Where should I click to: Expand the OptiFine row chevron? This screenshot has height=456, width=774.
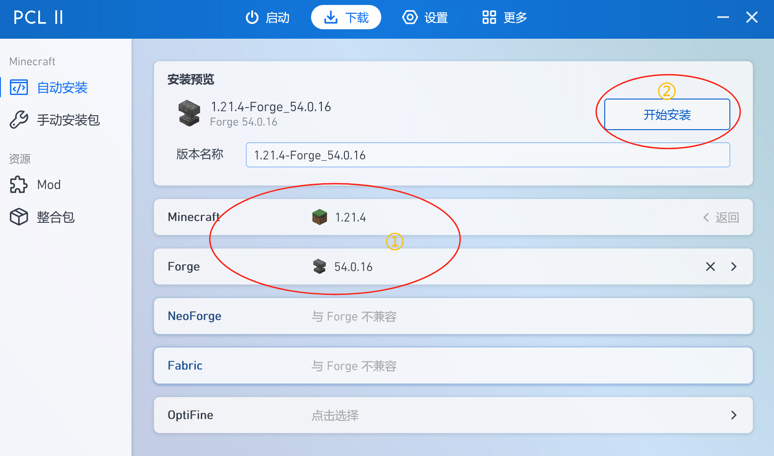[x=734, y=415]
